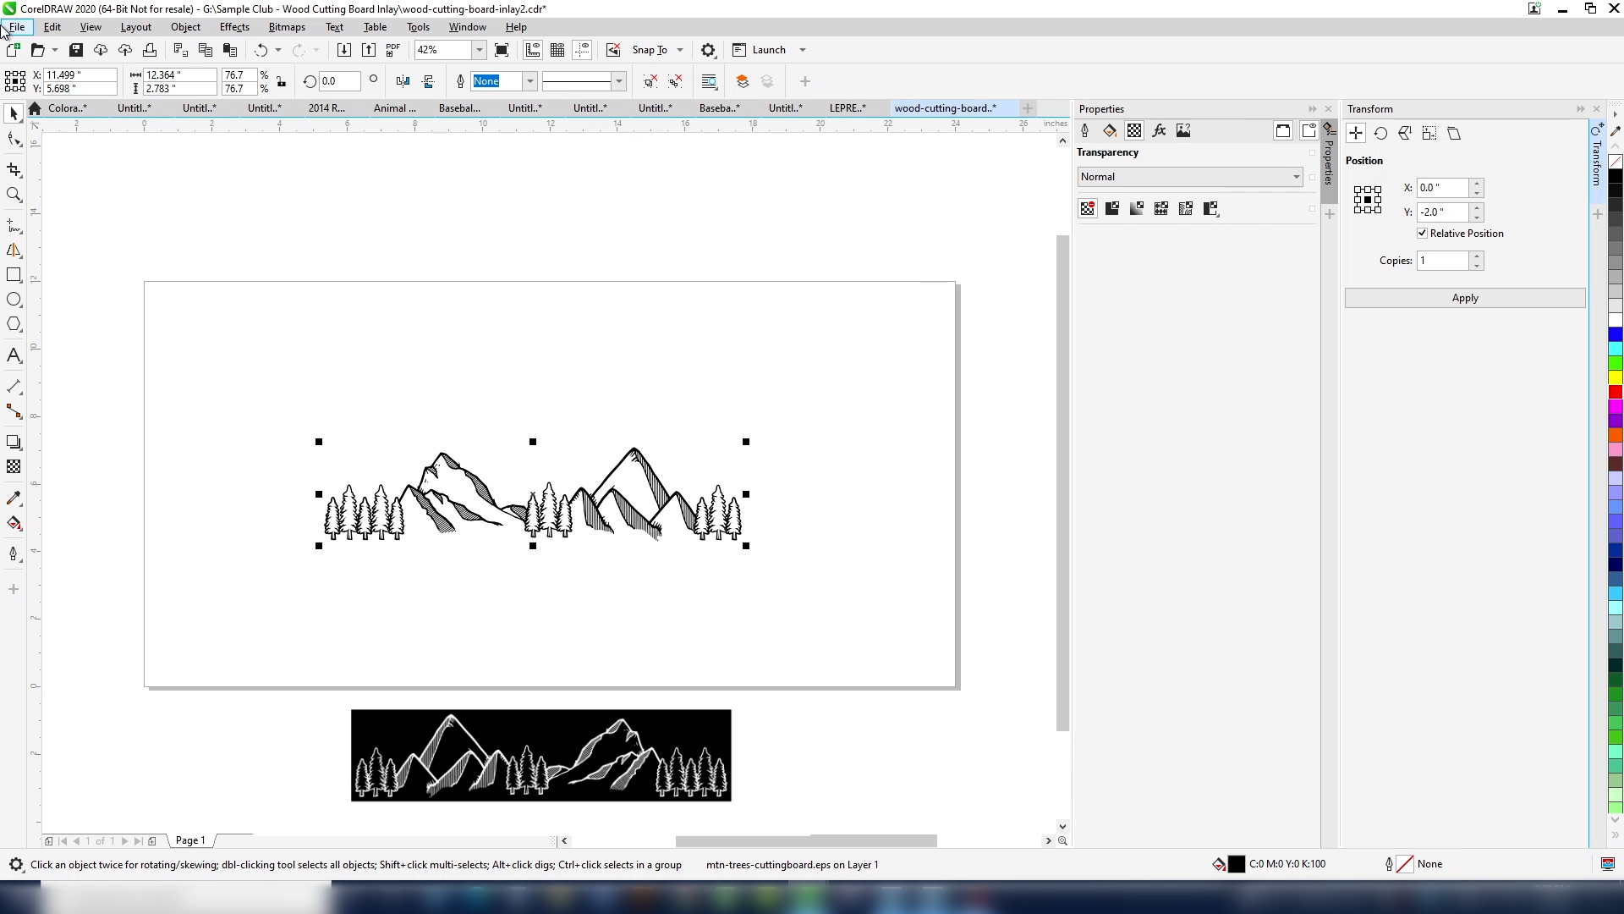
Task: Toggle full-screen preview icon
Action: pos(502,50)
